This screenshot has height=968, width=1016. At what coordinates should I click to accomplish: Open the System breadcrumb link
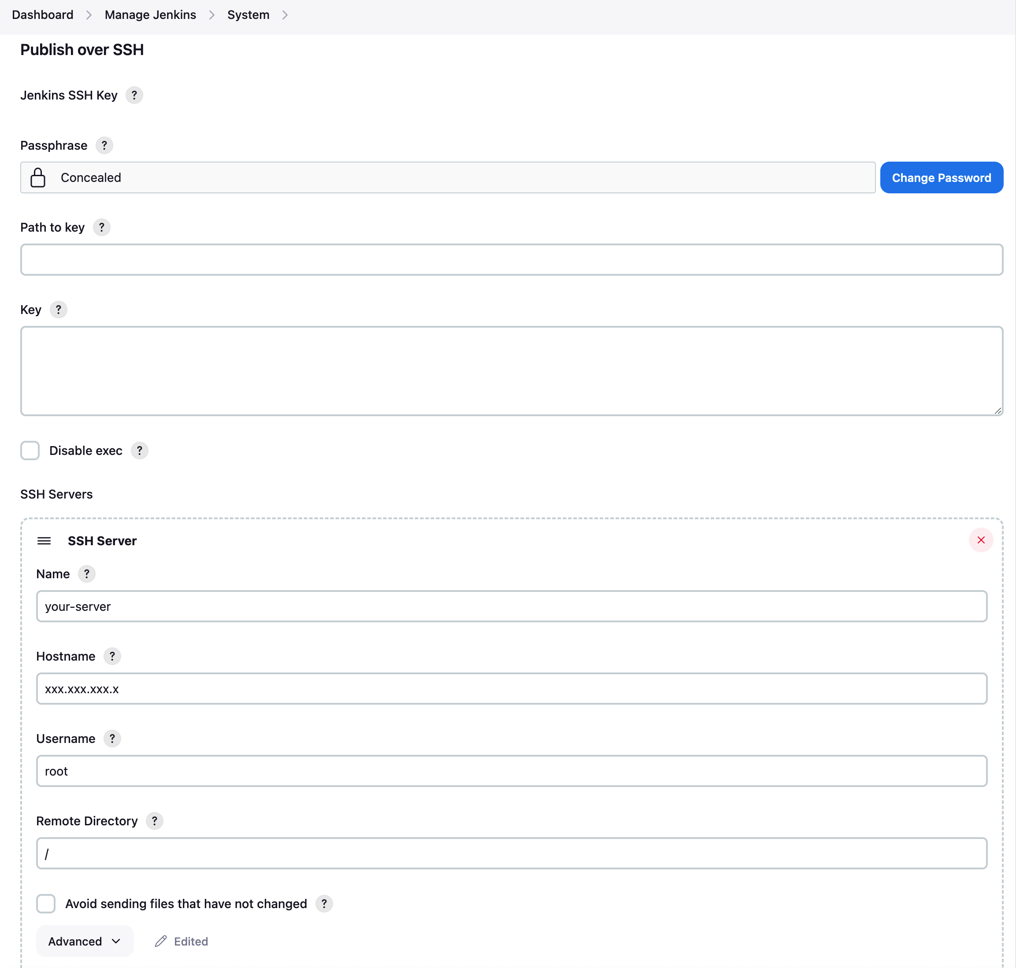[248, 15]
